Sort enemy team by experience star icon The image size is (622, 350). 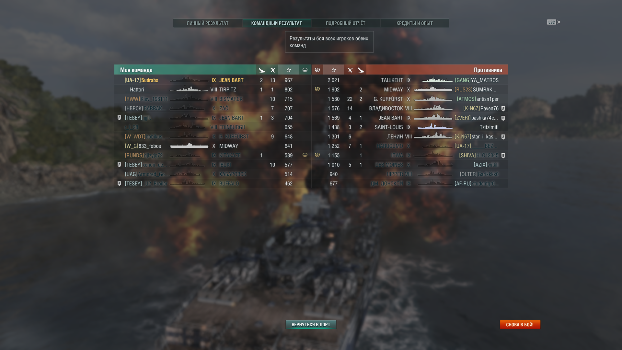pyautogui.click(x=334, y=70)
